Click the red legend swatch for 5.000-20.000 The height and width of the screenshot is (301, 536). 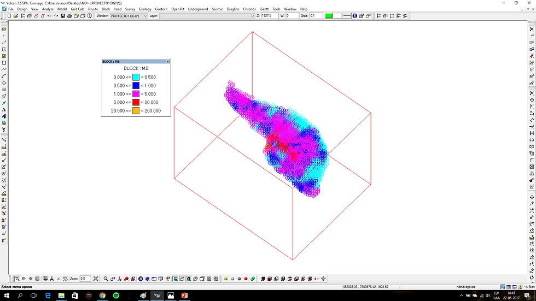point(136,102)
